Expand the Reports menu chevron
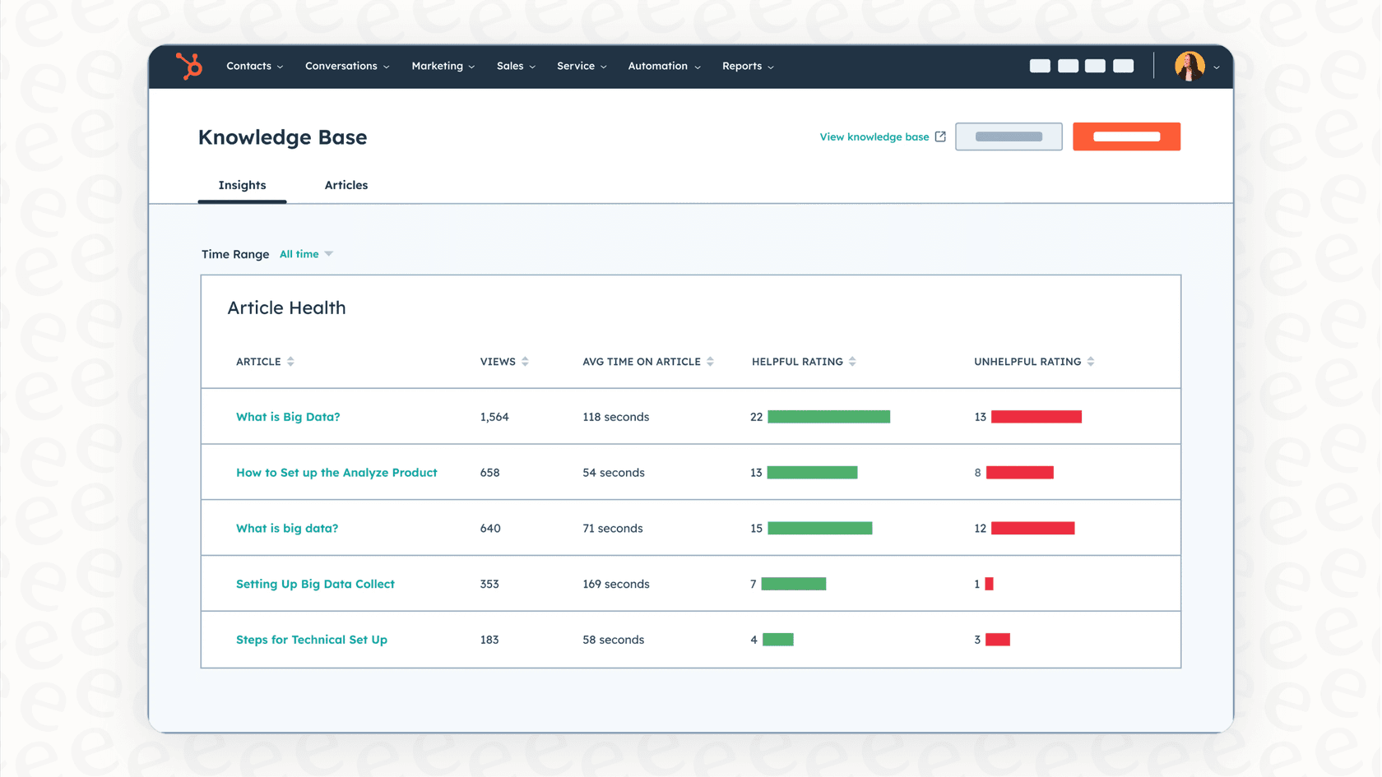The width and height of the screenshot is (1382, 777). click(771, 67)
